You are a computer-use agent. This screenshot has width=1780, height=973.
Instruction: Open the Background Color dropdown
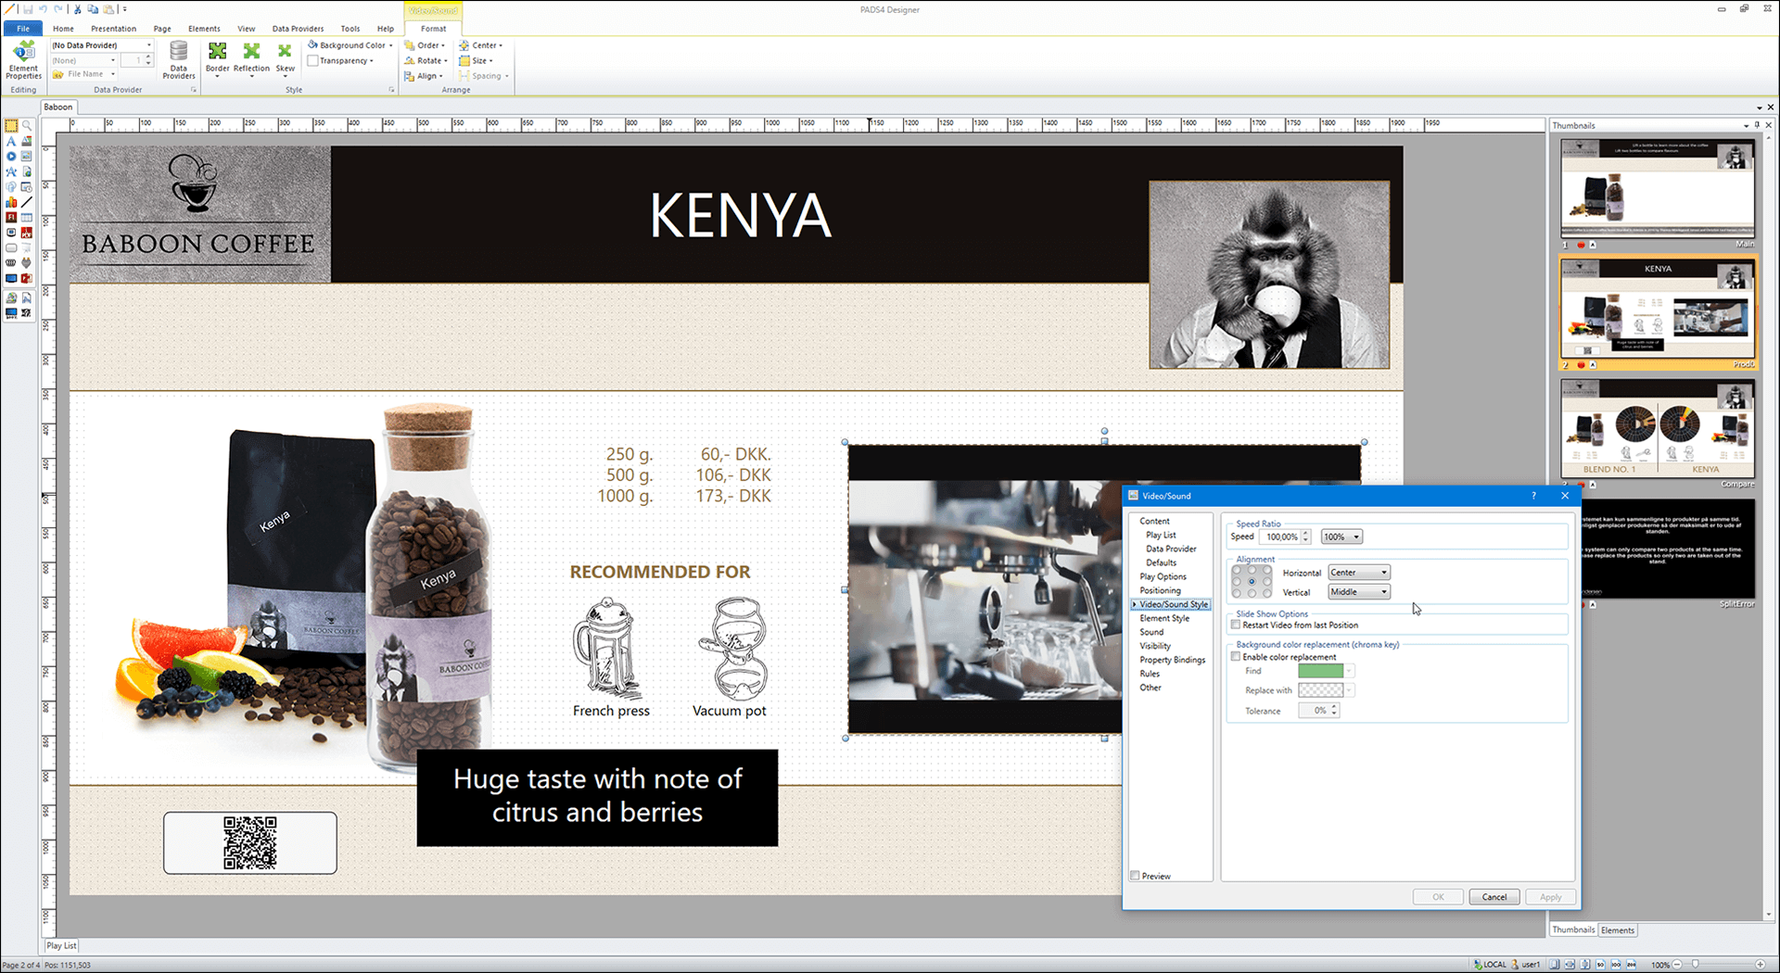pos(350,45)
